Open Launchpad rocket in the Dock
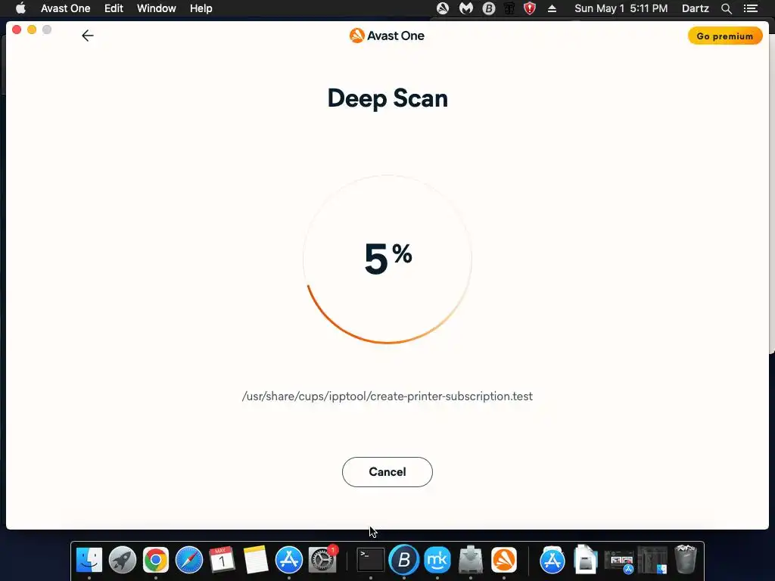Image resolution: width=775 pixels, height=581 pixels. coord(122,560)
